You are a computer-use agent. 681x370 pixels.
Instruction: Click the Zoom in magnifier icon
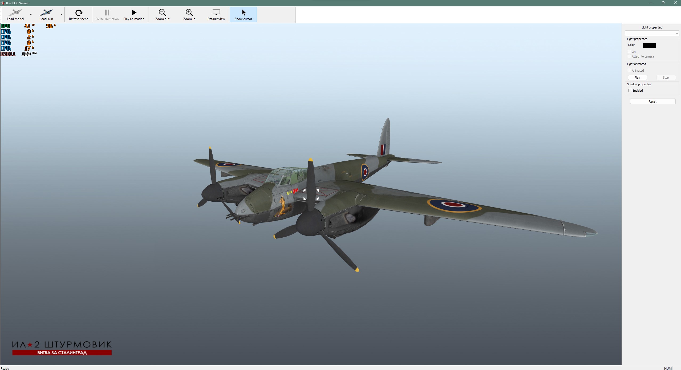point(189,13)
